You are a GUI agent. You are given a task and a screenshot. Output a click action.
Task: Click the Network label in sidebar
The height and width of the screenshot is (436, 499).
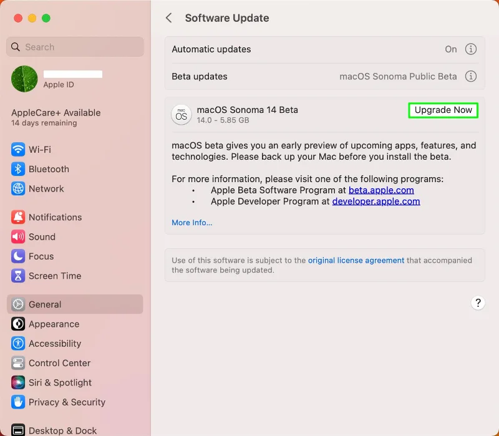click(x=46, y=189)
